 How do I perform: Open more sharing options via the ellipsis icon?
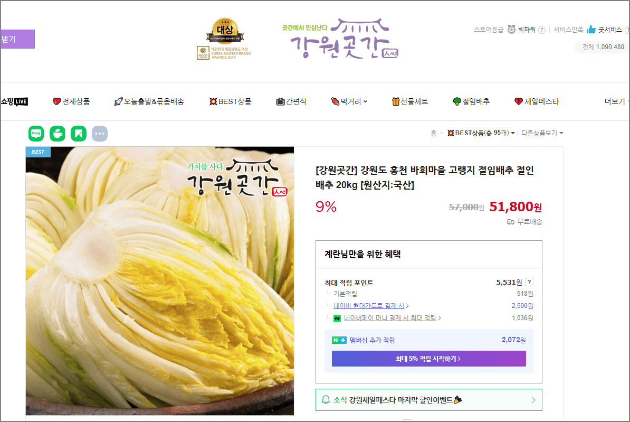(x=100, y=134)
